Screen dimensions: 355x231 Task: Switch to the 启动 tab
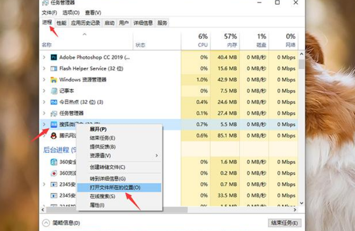click(x=109, y=23)
